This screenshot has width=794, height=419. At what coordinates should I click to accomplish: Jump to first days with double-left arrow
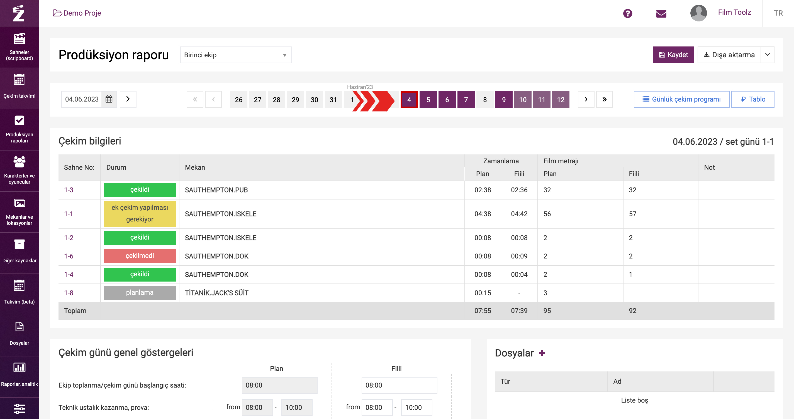(195, 99)
